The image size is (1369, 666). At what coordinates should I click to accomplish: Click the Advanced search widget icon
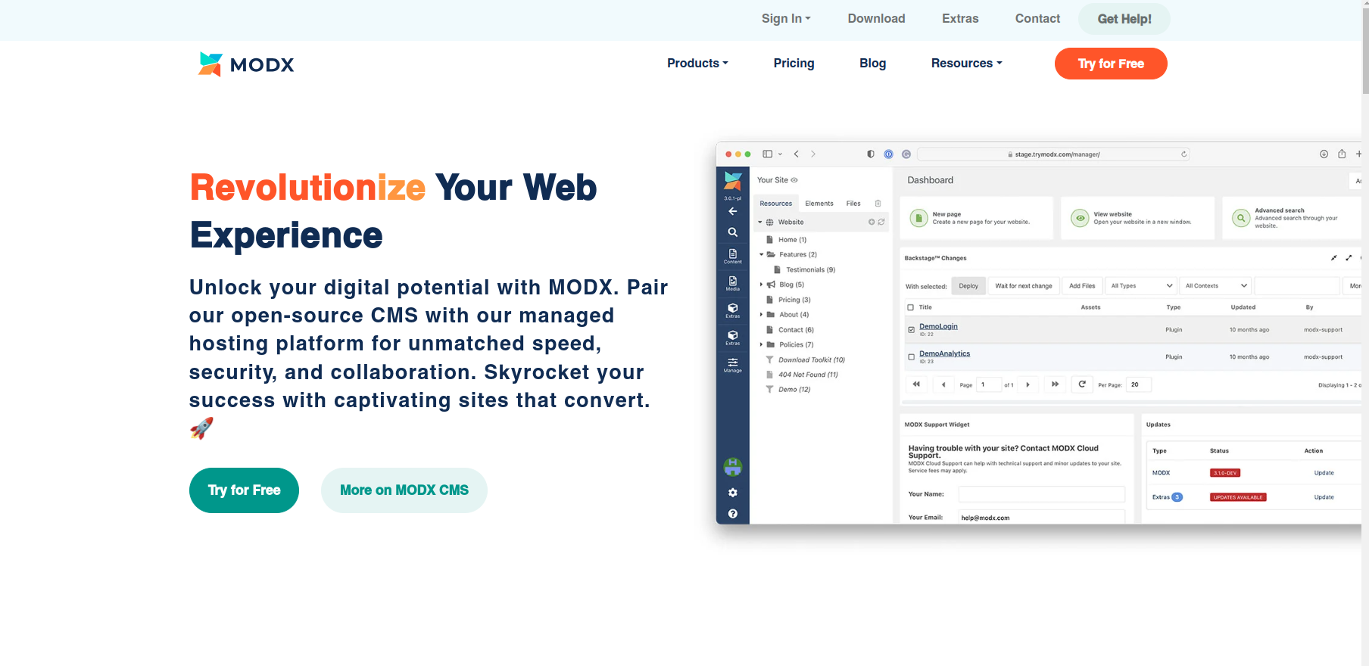(x=1241, y=219)
